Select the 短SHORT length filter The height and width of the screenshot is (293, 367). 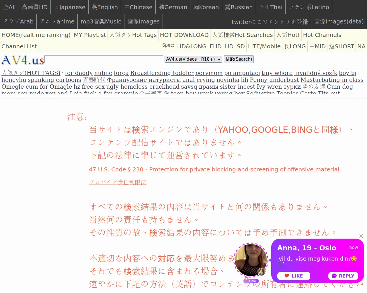coord(341,46)
